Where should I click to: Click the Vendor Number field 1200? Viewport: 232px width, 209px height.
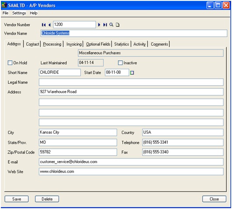click(x=74, y=24)
